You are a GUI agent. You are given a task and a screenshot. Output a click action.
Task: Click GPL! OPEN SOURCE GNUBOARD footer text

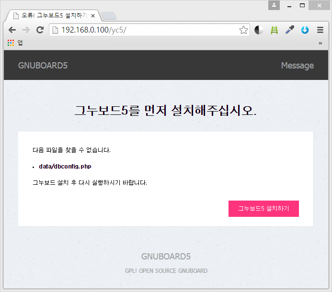(x=166, y=271)
